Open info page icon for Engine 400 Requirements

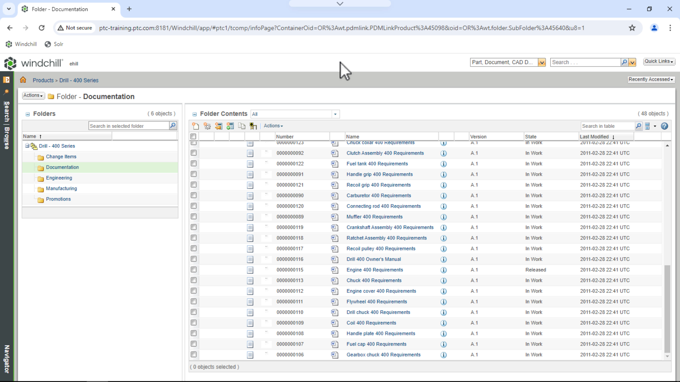point(443,270)
